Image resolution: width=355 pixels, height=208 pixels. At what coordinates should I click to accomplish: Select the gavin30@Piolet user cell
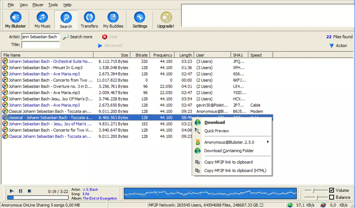click(212, 105)
